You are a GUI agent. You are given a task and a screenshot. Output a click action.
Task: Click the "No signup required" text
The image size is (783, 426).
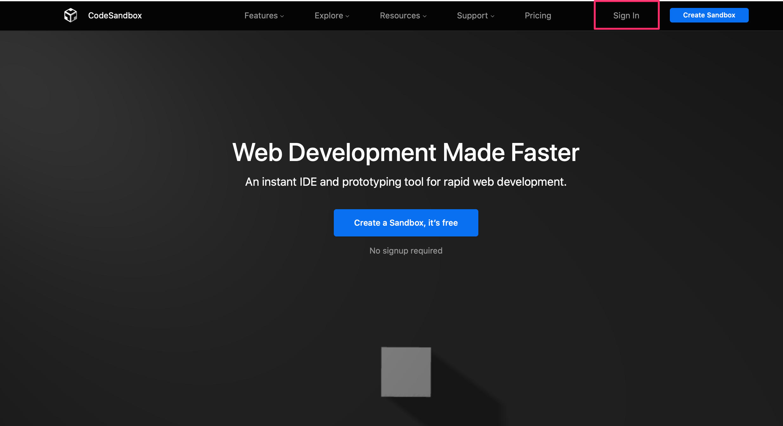[x=406, y=250]
